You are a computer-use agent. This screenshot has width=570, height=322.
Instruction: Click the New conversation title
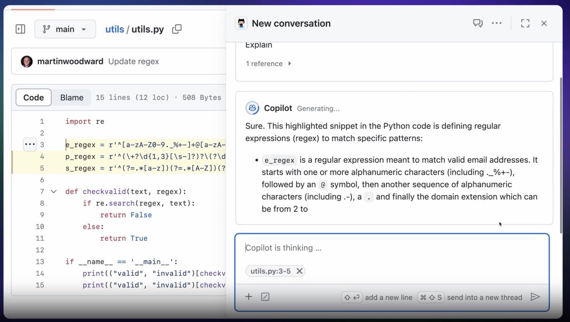coord(291,23)
